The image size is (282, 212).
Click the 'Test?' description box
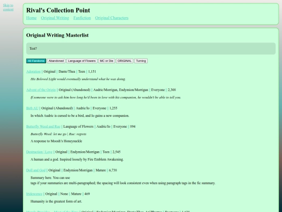click(151, 49)
